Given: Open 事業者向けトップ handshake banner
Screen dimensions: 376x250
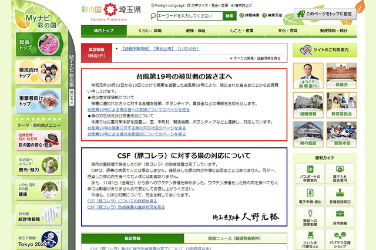Looking at the screenshot, I should click(38, 100).
